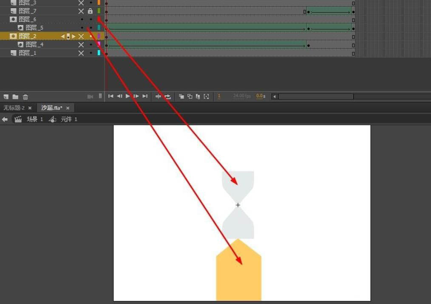Hide layer 图层_6 via visibility dot
This screenshot has width=431, height=304.
82,20
